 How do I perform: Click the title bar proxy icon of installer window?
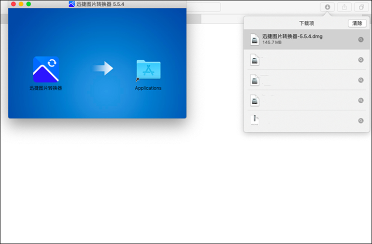click(x=72, y=4)
